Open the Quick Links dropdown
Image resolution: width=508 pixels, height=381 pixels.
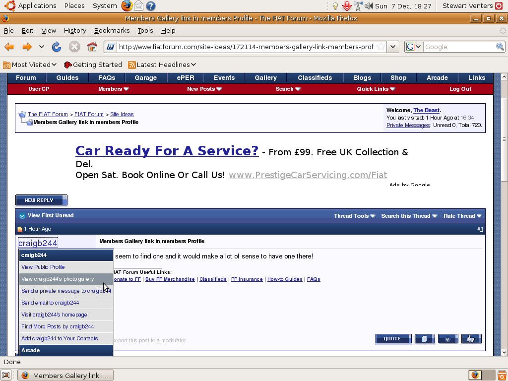tap(376, 89)
